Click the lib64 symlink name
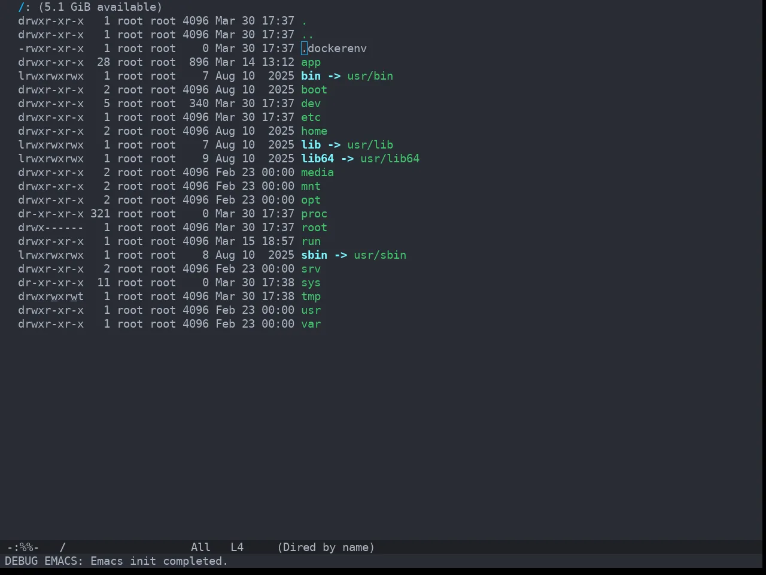 317,159
